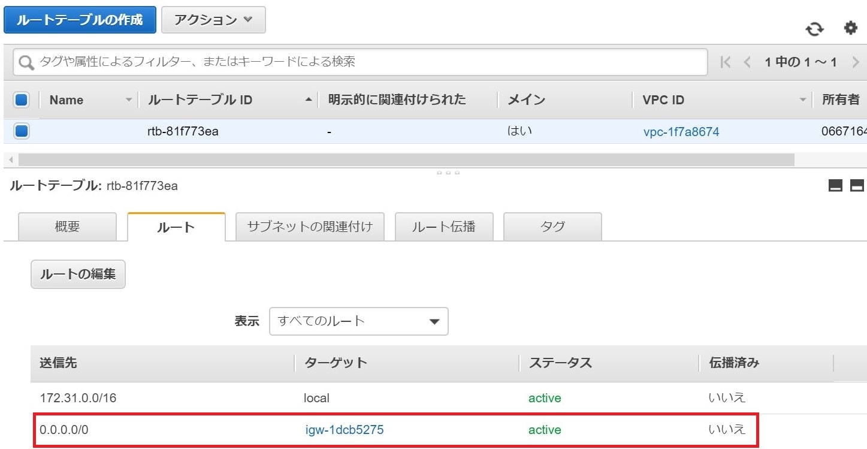The width and height of the screenshot is (867, 449).
Task: Open the igw-1dcb5275 target link
Action: 344,430
